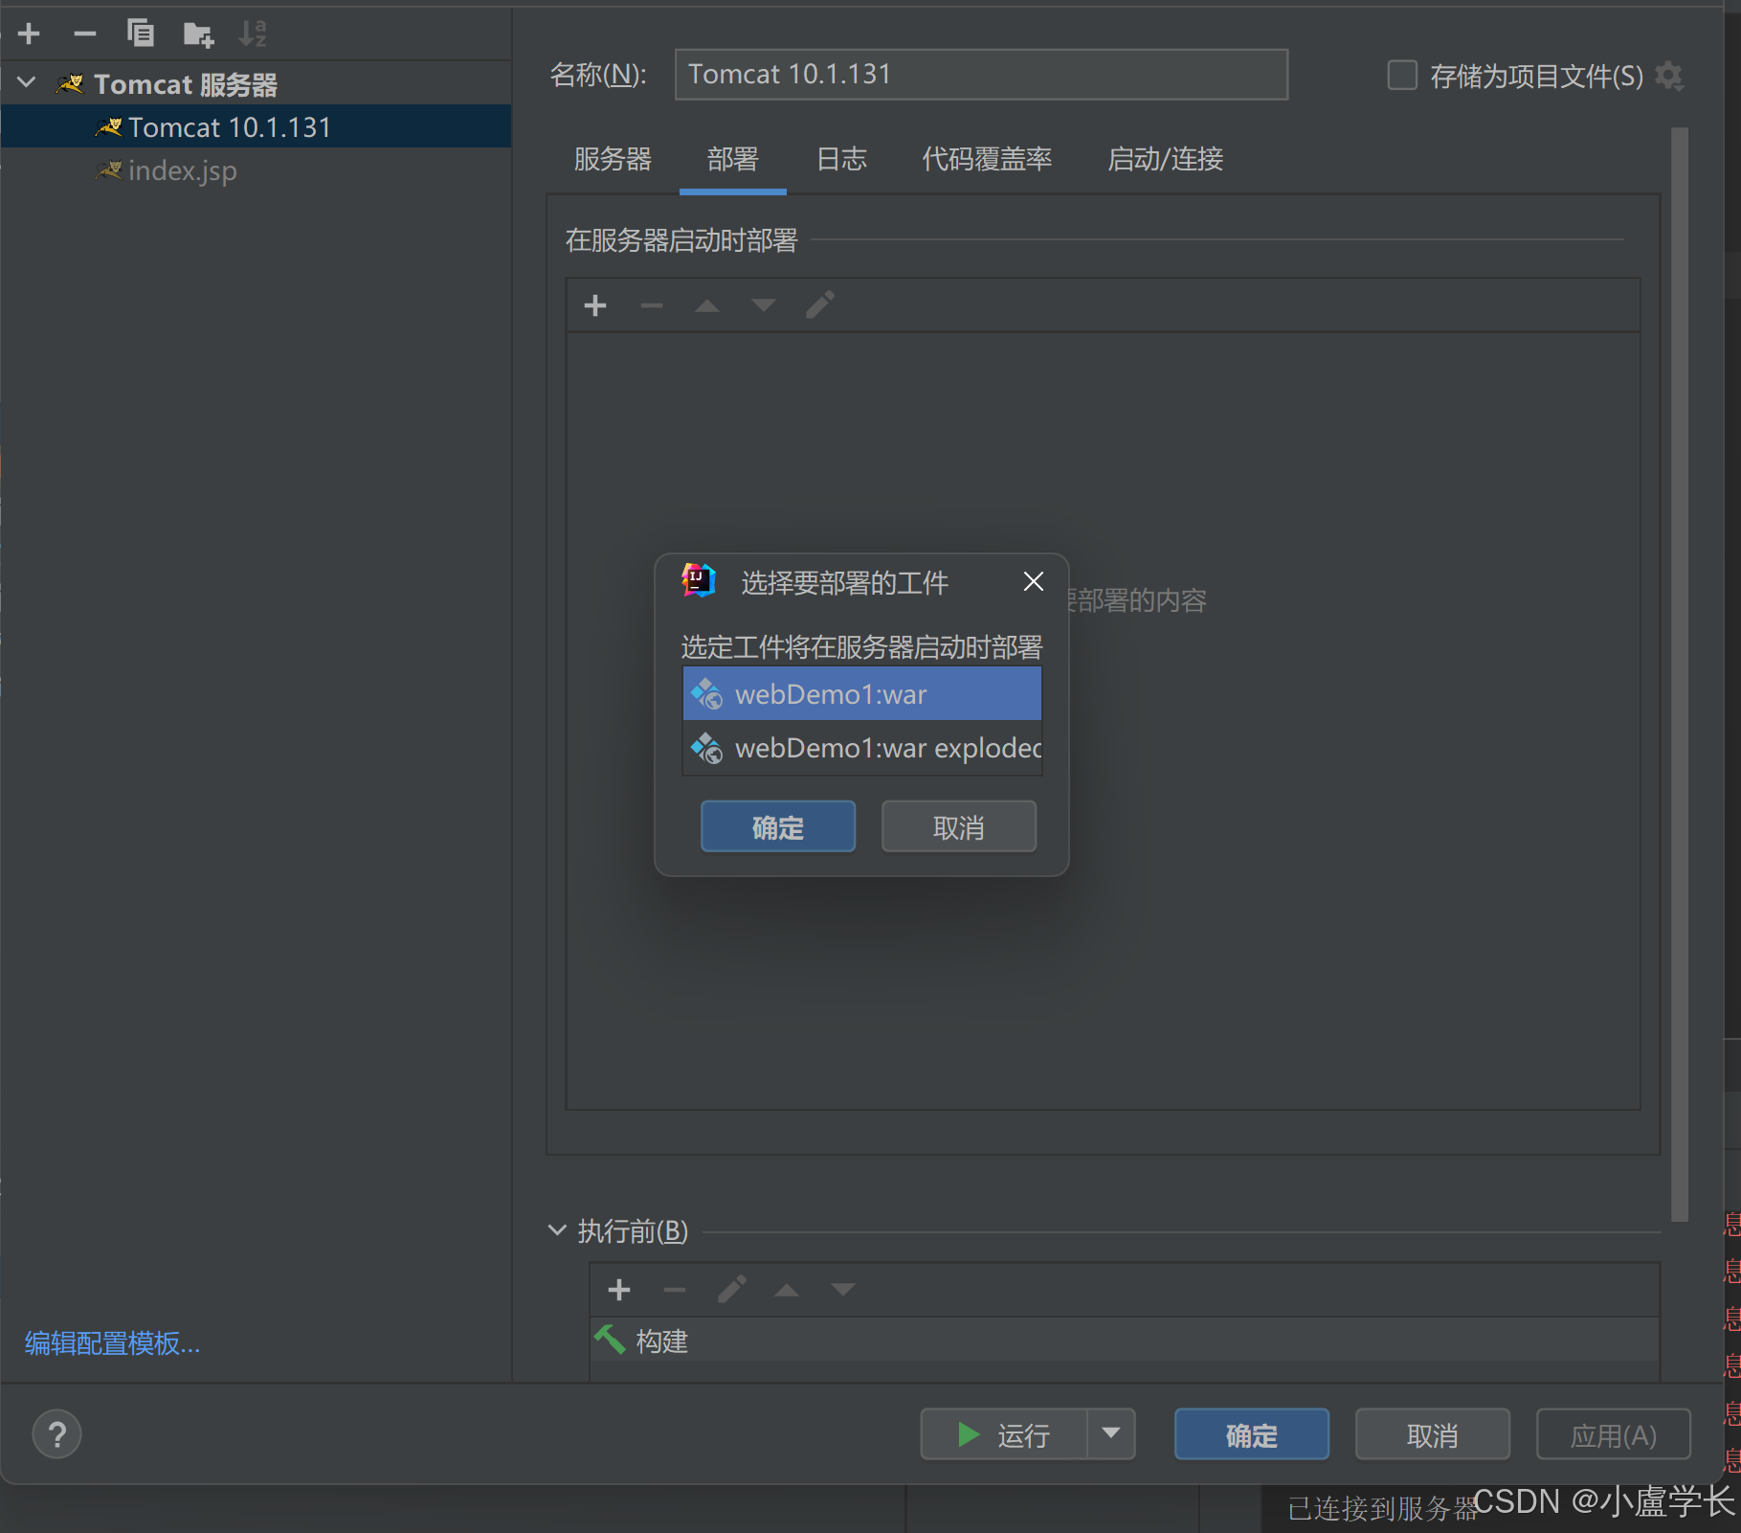
Task: Close the 选择要部署的工件 dialog
Action: (1033, 581)
